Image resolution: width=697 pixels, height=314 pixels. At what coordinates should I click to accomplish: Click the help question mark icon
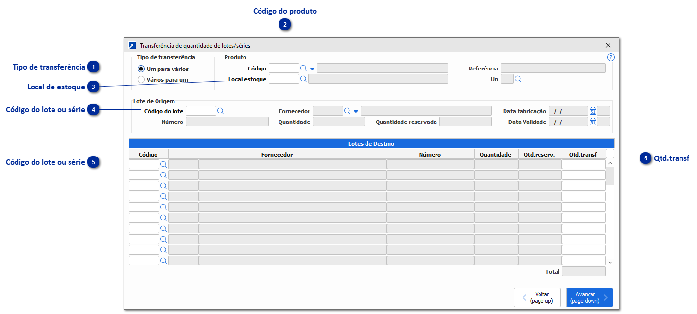click(611, 57)
